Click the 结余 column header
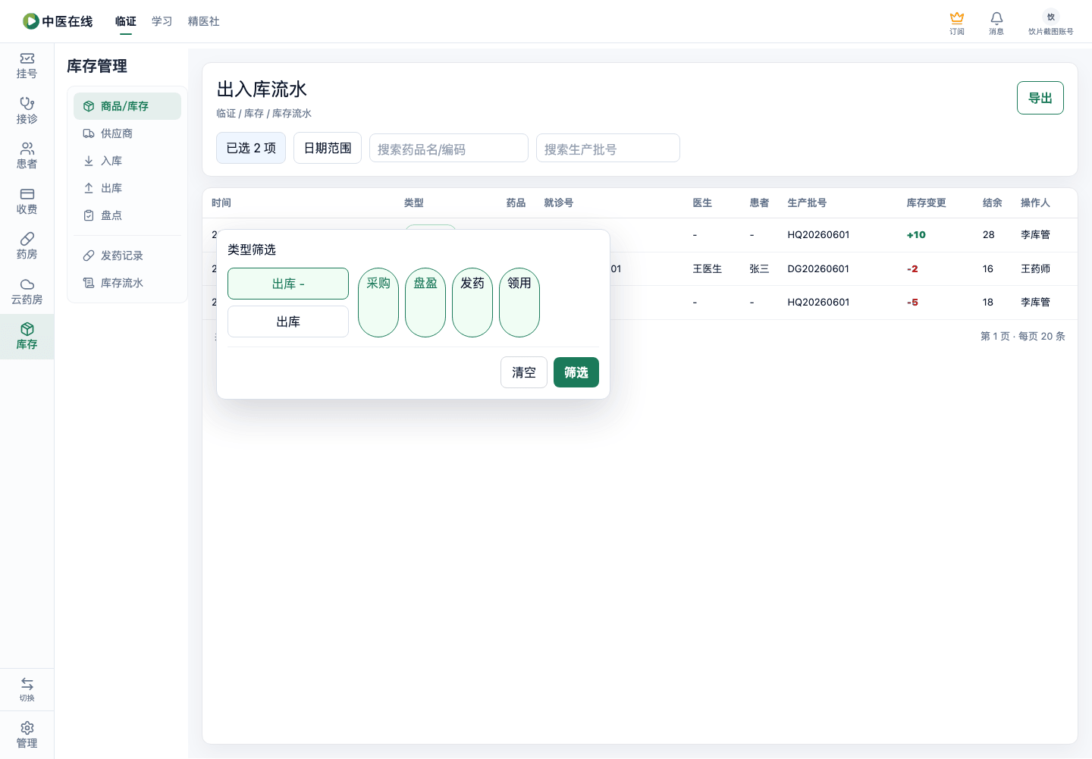The image size is (1092, 759). pos(993,203)
